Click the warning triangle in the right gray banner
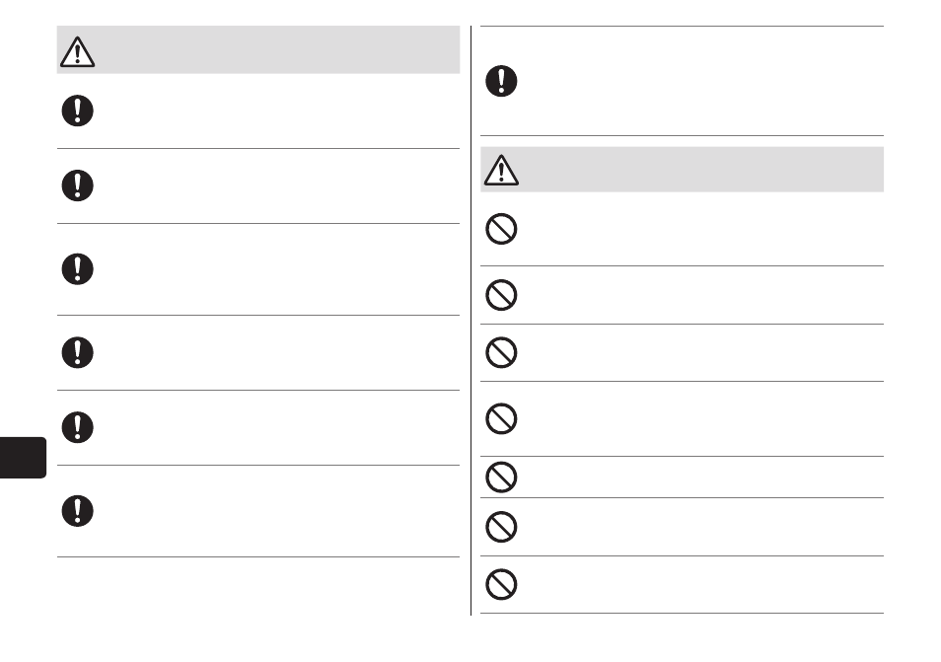 click(x=501, y=171)
